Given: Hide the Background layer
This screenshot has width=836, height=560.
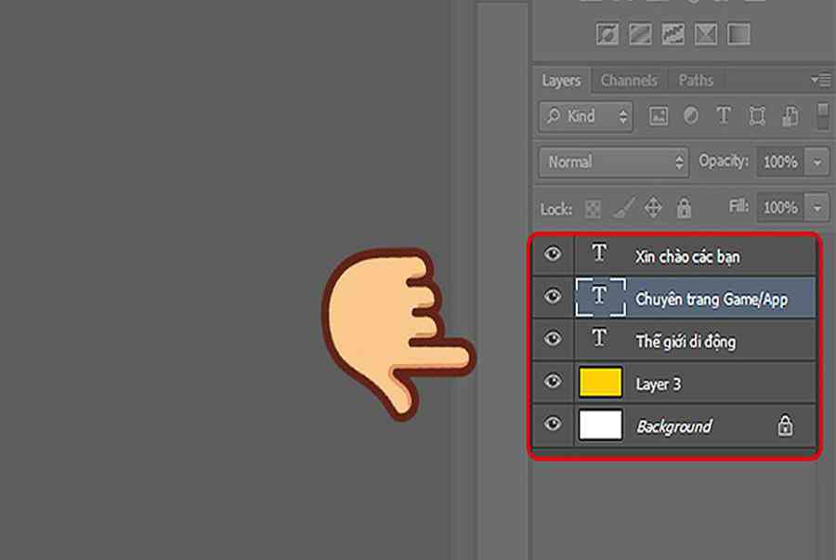Looking at the screenshot, I should coord(553,423).
